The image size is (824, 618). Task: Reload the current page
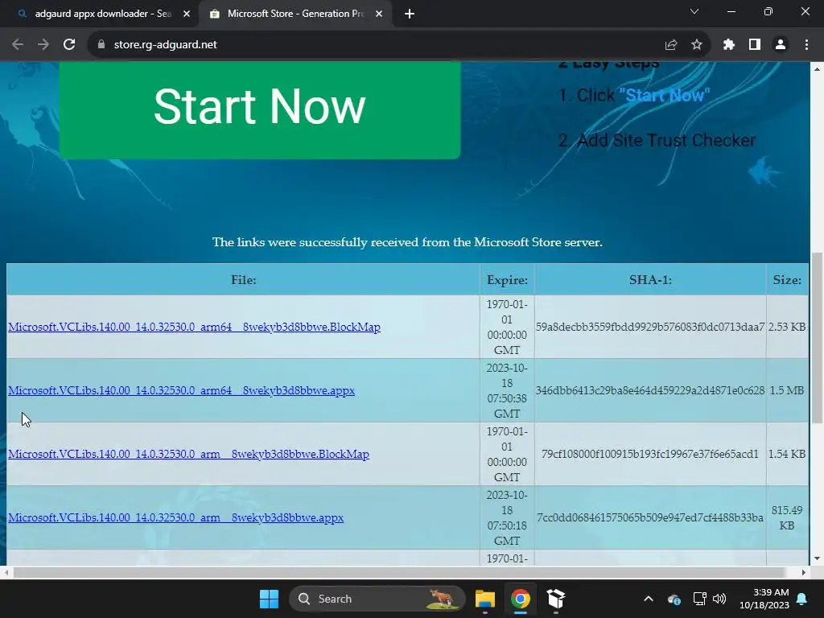point(69,45)
